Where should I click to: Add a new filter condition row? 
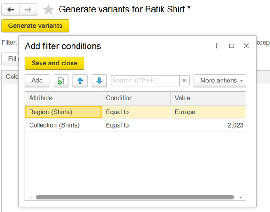pos(37,81)
